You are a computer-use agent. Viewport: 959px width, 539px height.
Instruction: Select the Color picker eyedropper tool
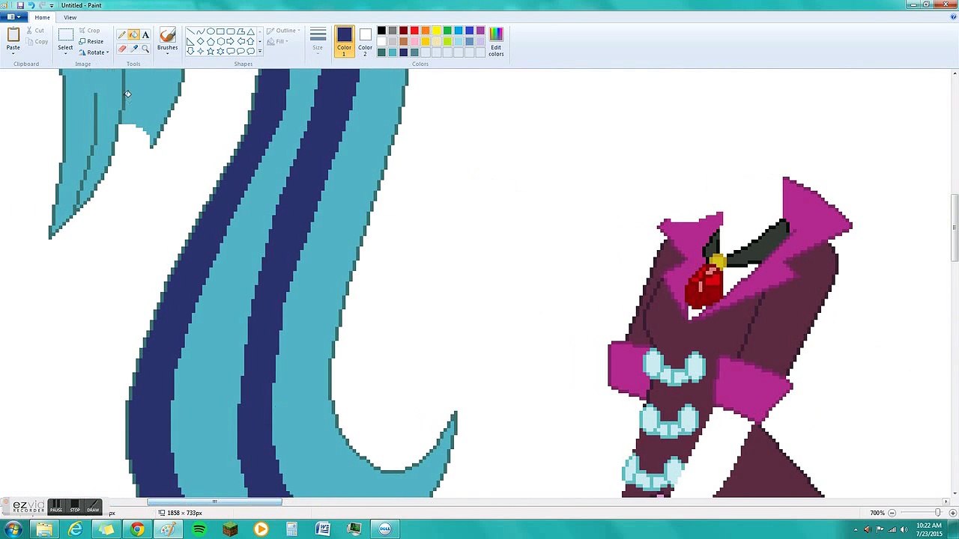133,49
